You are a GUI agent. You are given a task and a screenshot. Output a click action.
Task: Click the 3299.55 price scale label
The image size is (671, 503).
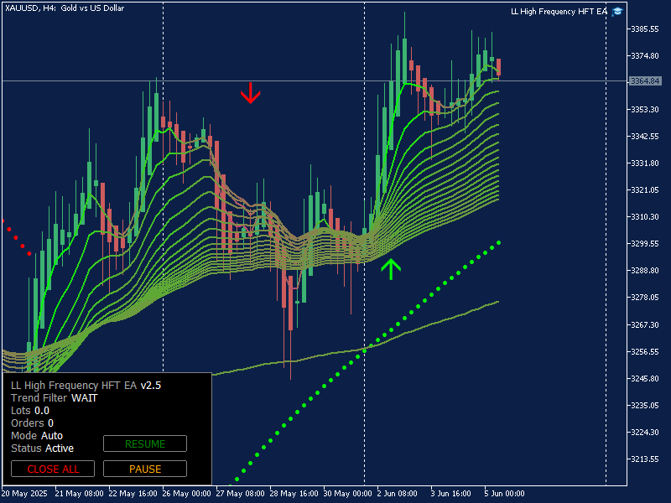coord(645,243)
